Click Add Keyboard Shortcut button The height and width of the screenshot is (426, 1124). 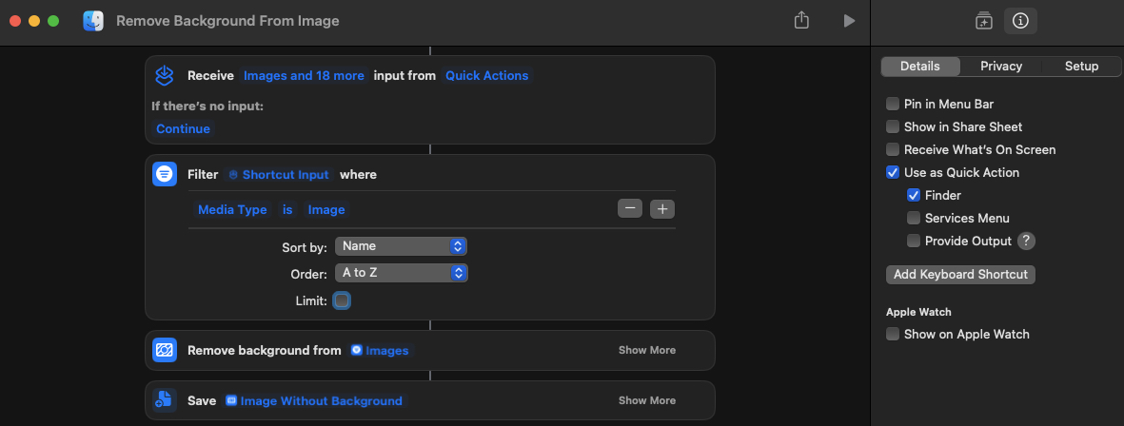coord(960,274)
